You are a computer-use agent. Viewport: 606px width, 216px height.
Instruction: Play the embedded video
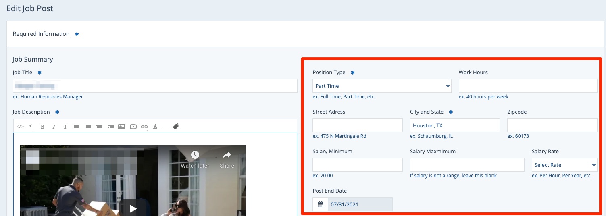(133, 208)
